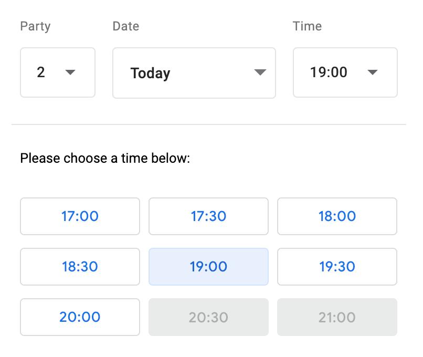Select the 18:30 time slot
Screen dimensions: 423x357
point(80,267)
